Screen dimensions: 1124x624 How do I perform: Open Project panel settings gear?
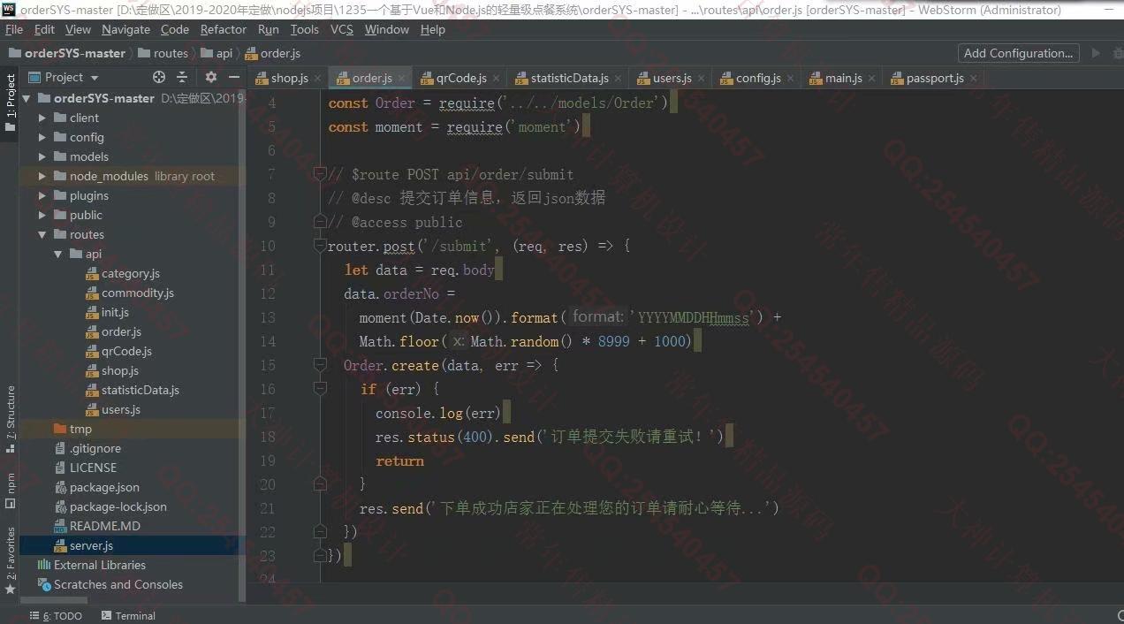click(211, 77)
